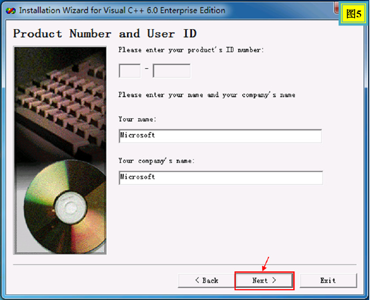Screen dimensions: 372x300
Task: Click the Visual Studio title bar icon
Action: pyautogui.click(x=11, y=11)
